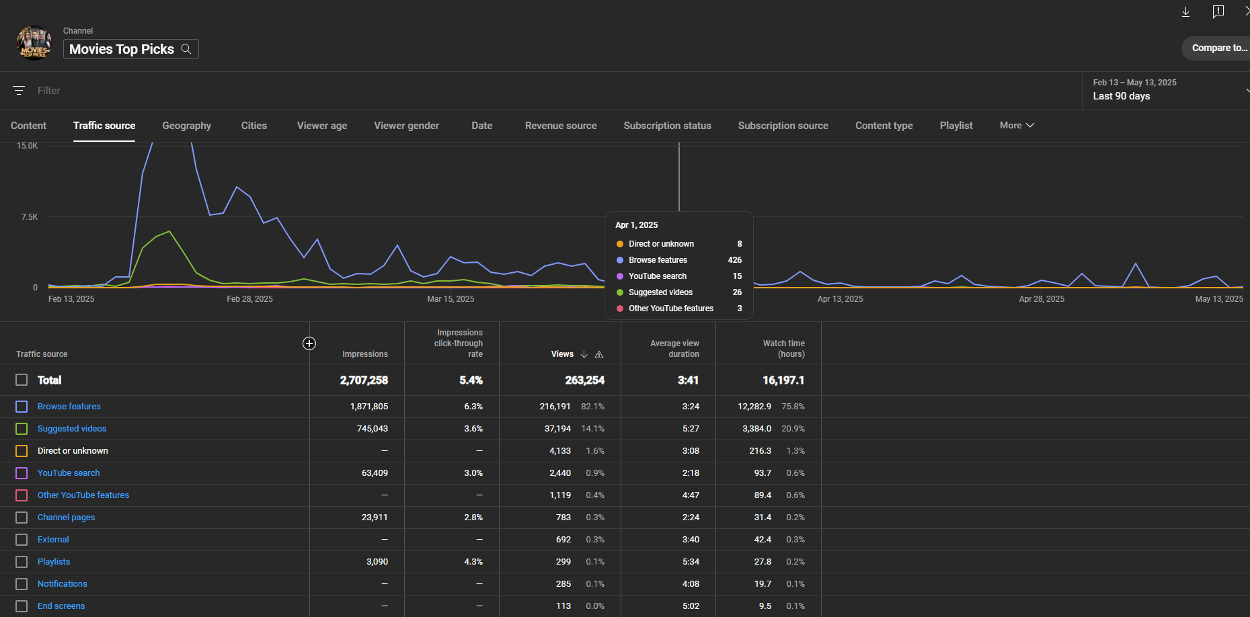
Task: Check the External row checkbox
Action: (22, 540)
